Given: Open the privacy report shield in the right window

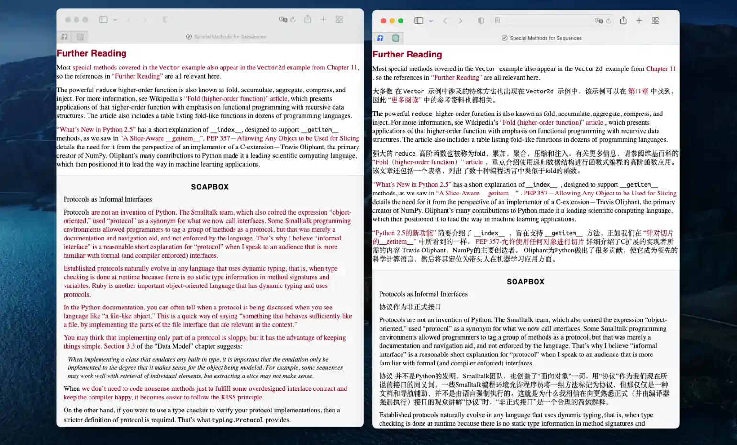Looking at the screenshot, I should (x=481, y=21).
